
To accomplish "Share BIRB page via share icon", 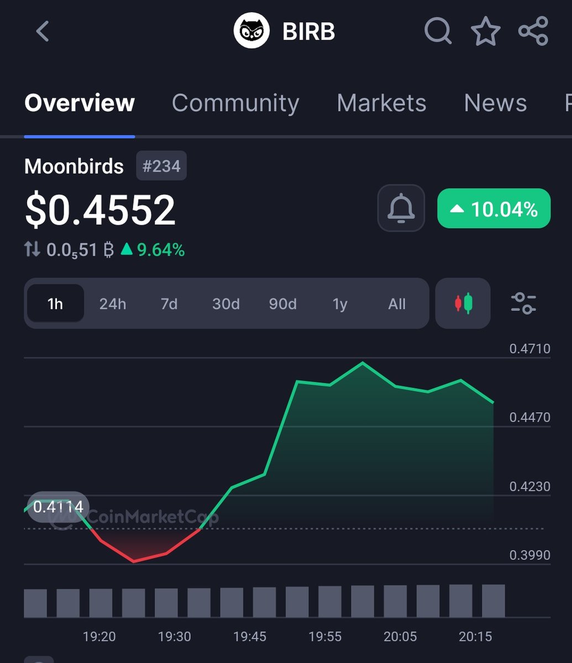I will pyautogui.click(x=533, y=31).
